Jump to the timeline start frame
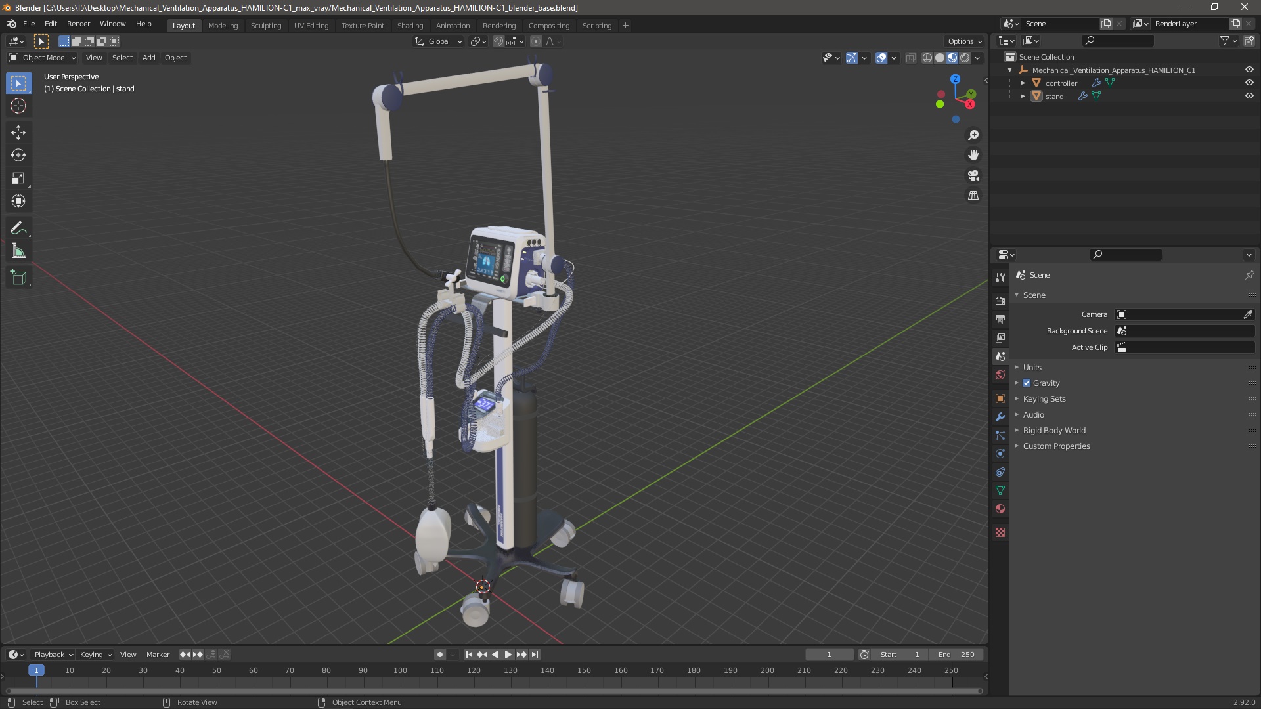Viewport: 1261px width, 709px height. click(x=469, y=655)
